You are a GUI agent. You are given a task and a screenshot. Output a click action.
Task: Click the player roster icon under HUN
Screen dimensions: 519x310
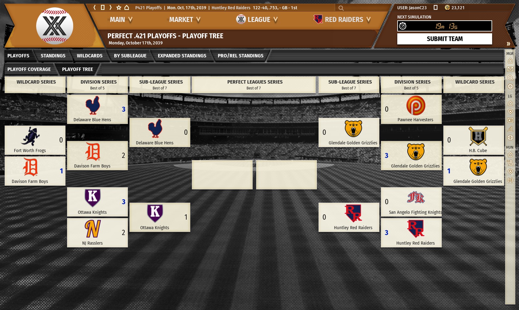[510, 163]
